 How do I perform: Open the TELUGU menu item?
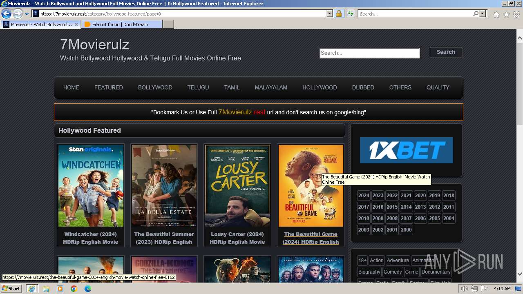pyautogui.click(x=198, y=87)
